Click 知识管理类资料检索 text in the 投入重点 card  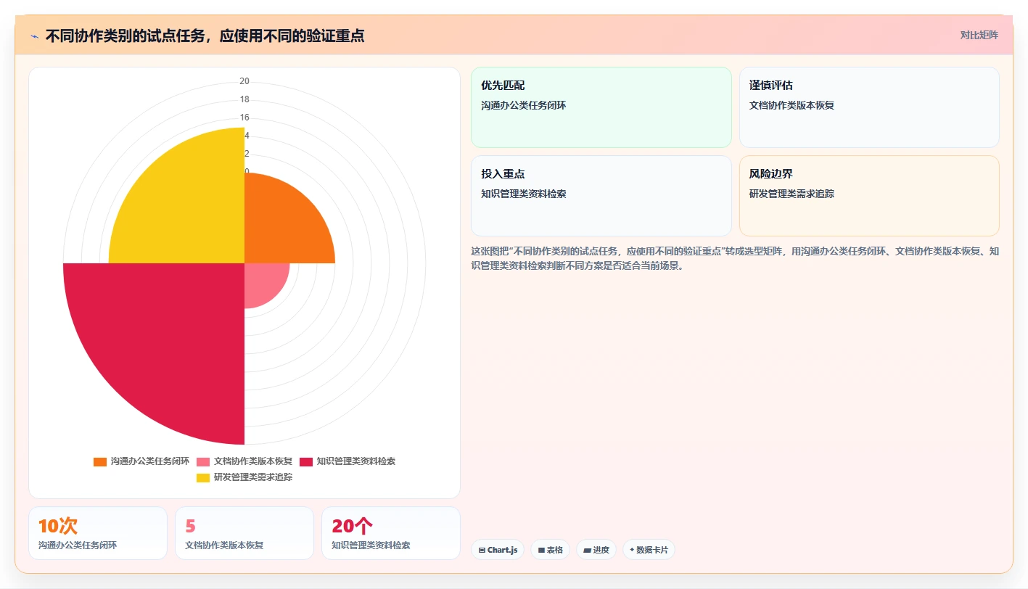(524, 194)
